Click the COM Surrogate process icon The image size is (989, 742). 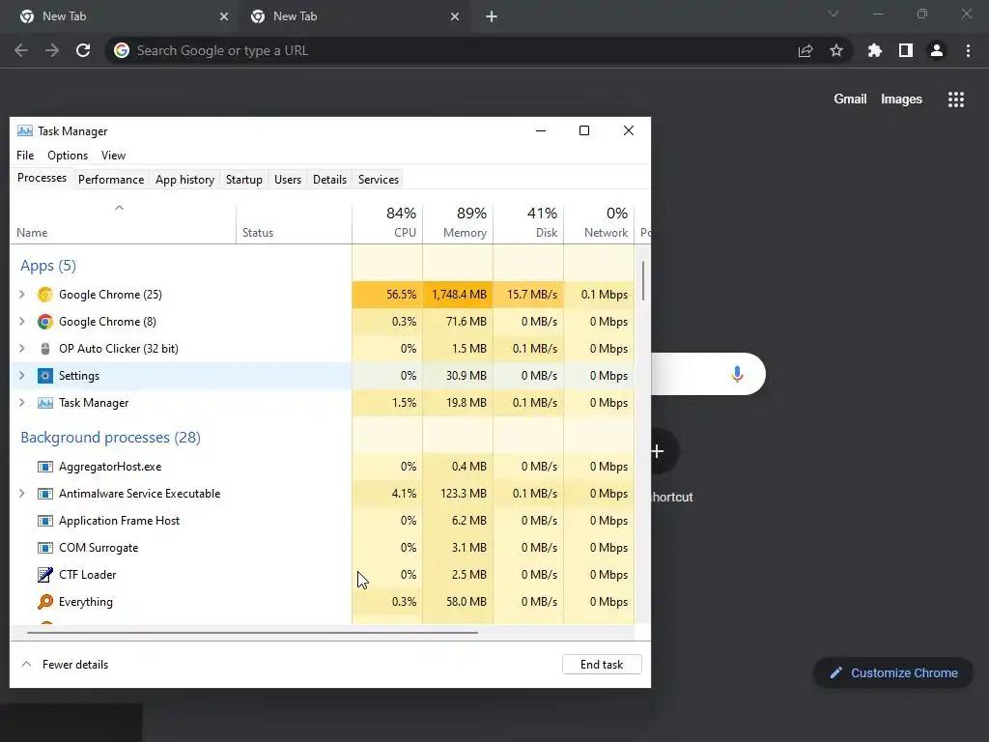click(44, 548)
